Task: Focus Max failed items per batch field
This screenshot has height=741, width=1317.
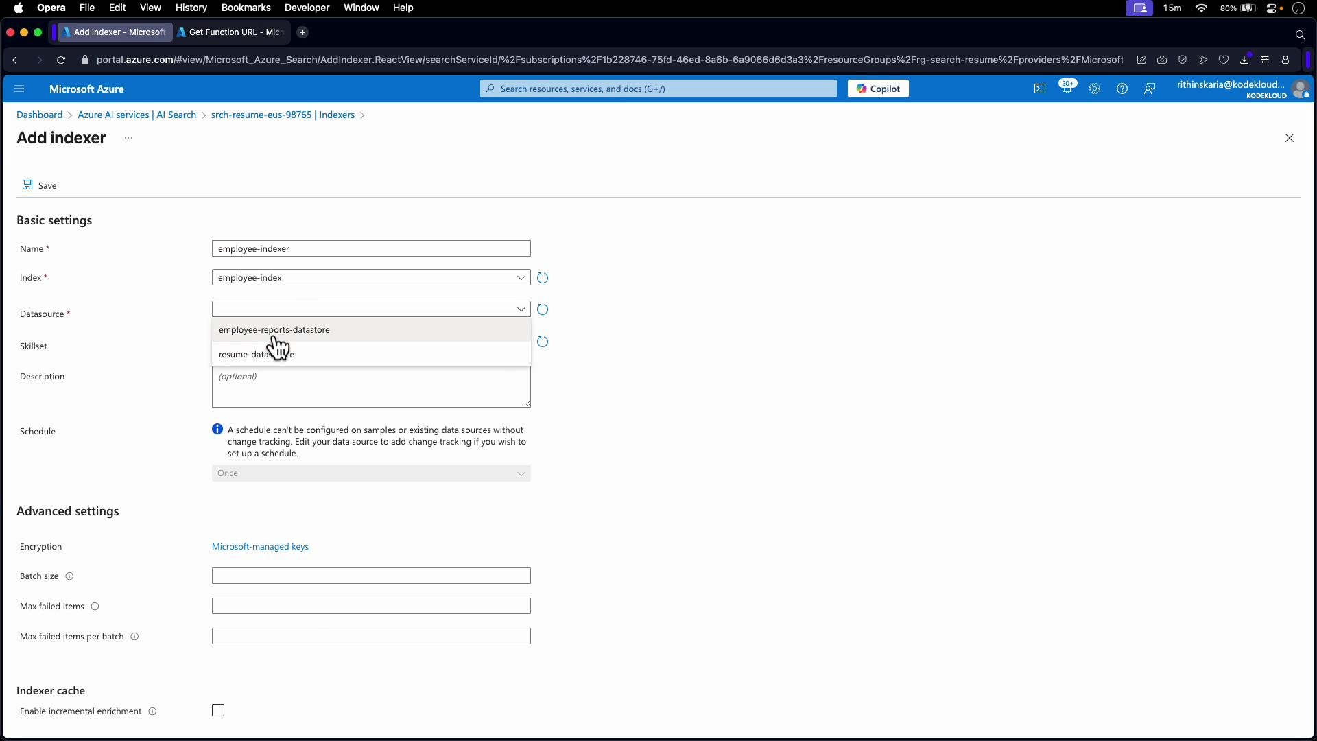Action: (x=371, y=636)
